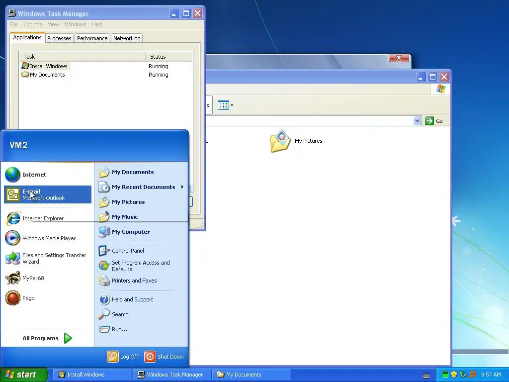Sort tasks by Task column header
Viewport: 509px width, 382px height.
point(82,57)
